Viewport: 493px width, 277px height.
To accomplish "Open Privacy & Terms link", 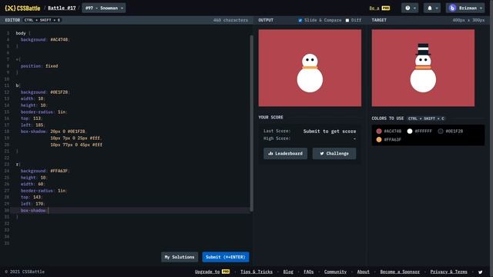I will (x=448, y=272).
